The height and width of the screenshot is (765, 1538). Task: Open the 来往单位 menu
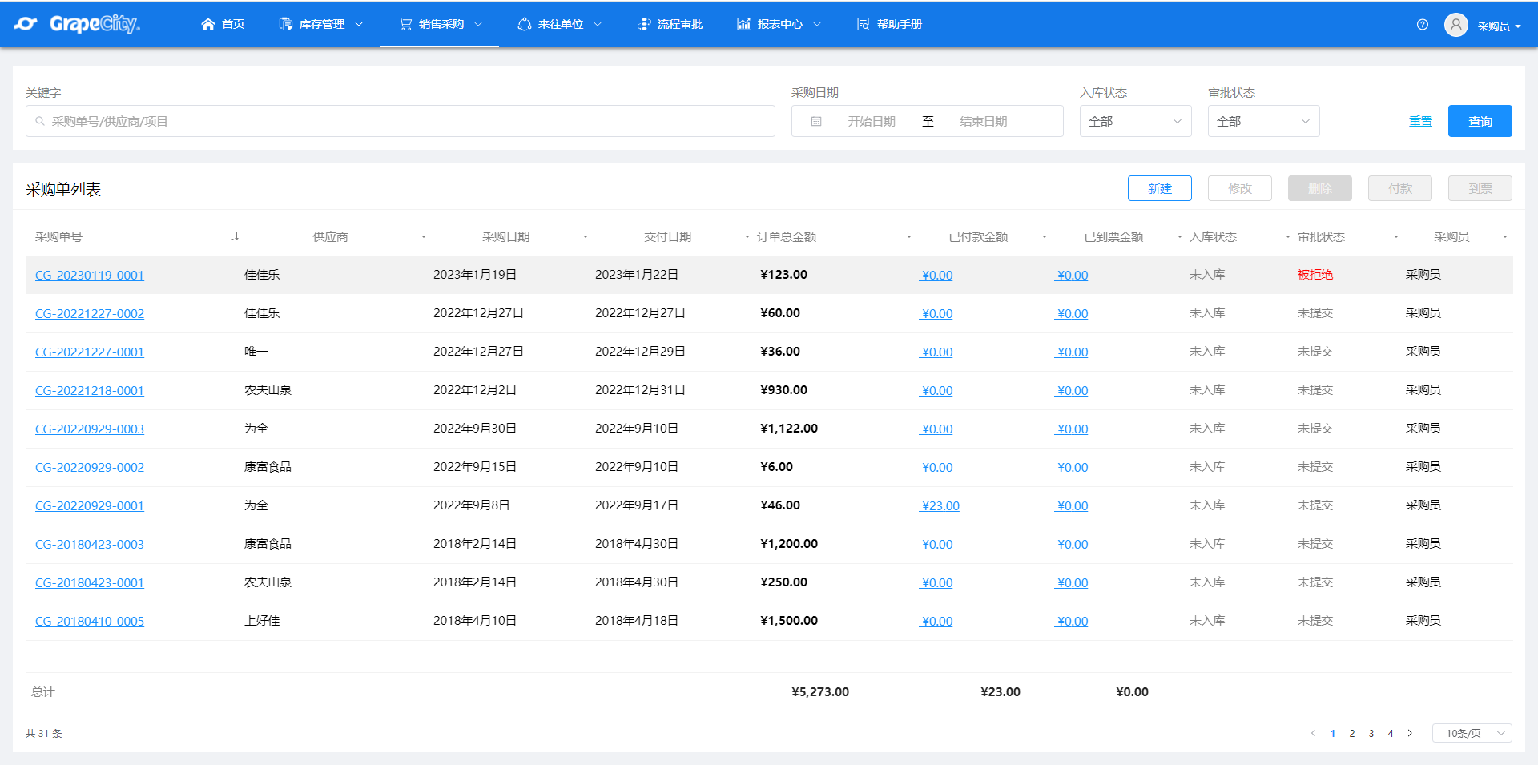click(559, 24)
